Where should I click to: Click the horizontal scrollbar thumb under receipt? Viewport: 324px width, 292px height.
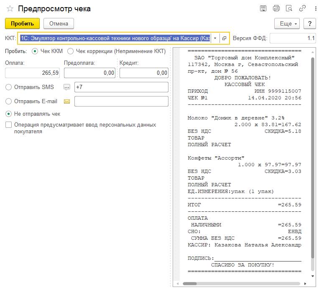coord(190,284)
